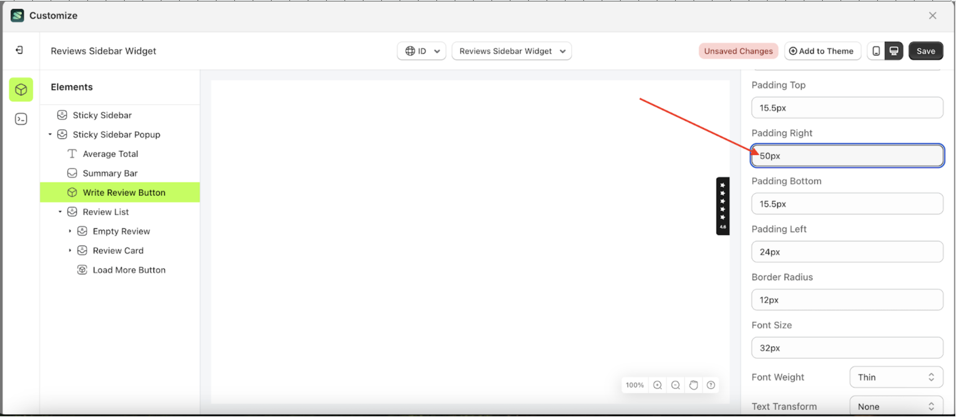The height and width of the screenshot is (417, 956).
Task: Zoom in using the magnifier plus icon
Action: click(657, 385)
